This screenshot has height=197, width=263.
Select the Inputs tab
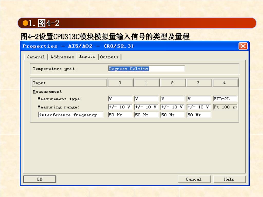point(87,56)
